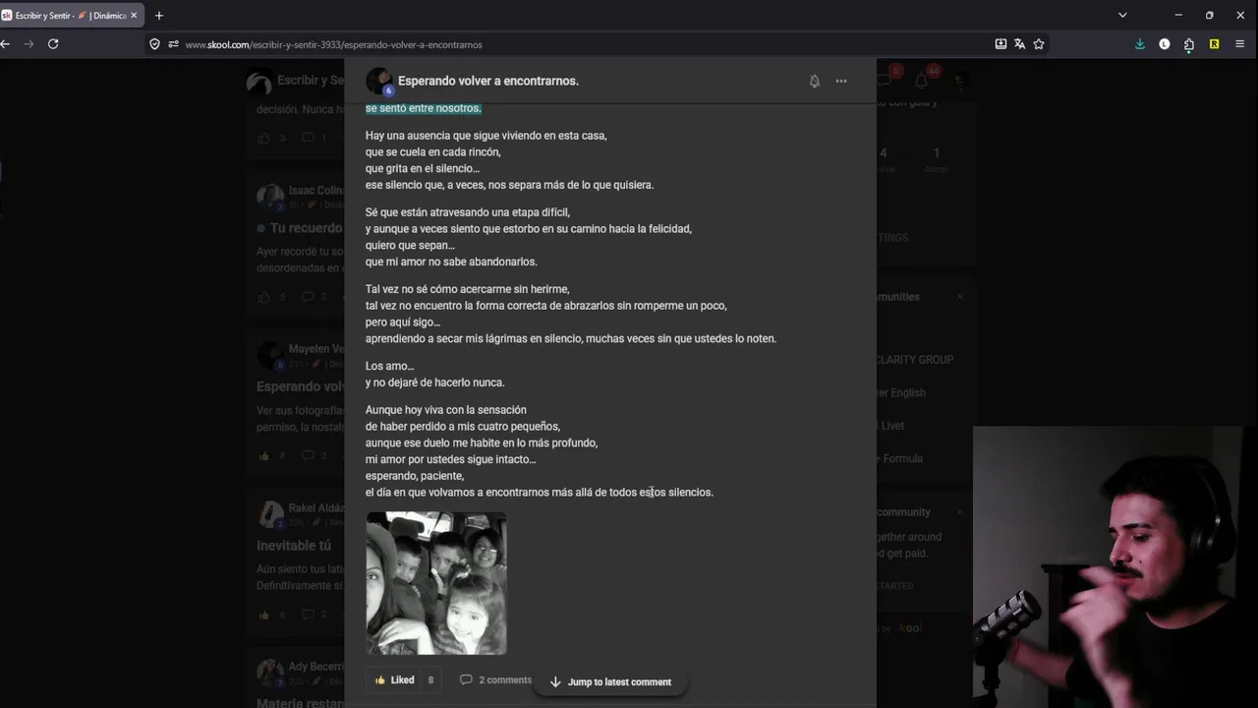The width and height of the screenshot is (1258, 708).
Task: Open the browser downloads arrow icon
Action: (1140, 44)
